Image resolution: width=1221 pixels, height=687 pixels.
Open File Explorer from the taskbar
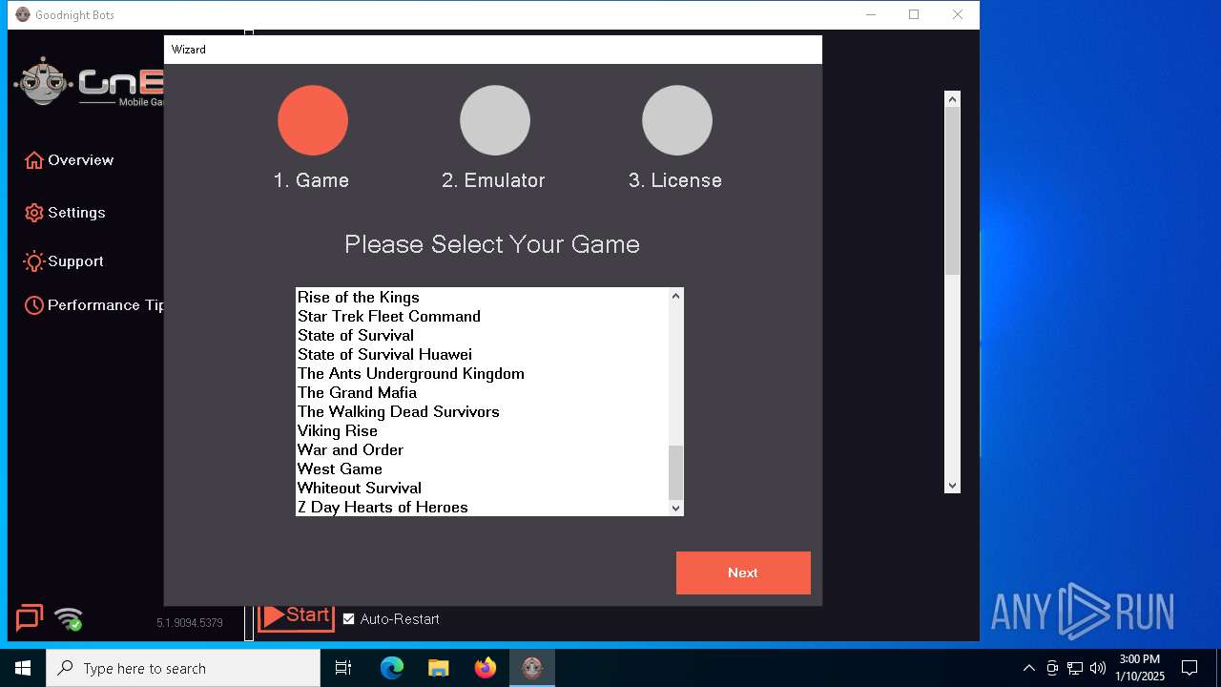pyautogui.click(x=439, y=668)
